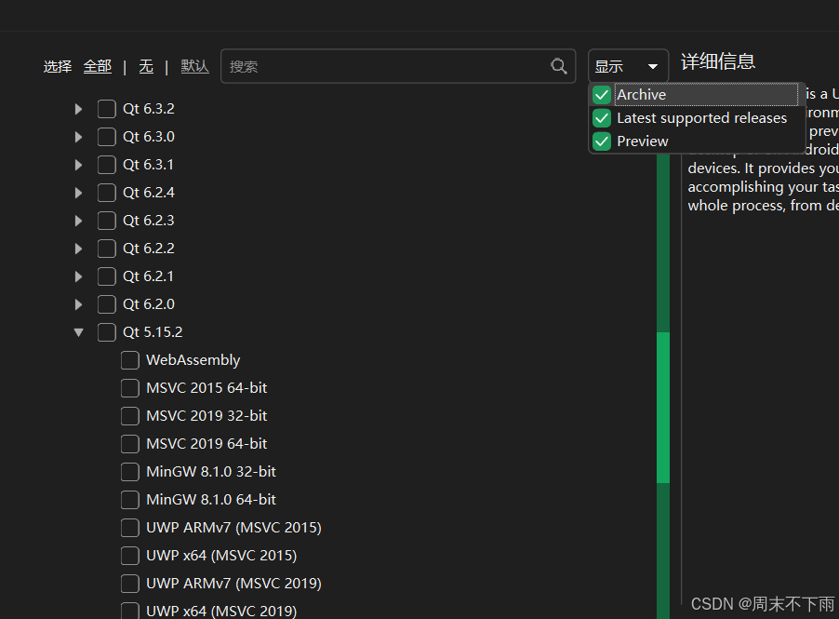The height and width of the screenshot is (619, 839).
Task: Click the 默认 default selection link
Action: [194, 66]
